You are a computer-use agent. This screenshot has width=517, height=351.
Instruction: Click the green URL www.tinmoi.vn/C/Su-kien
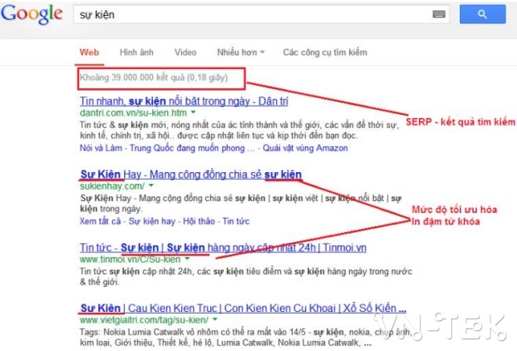pos(130,260)
